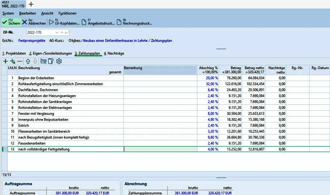Click the Zahlungsplansumme netto value 320.420,17 EUR
330x195 pixels.
[x=220, y=193]
